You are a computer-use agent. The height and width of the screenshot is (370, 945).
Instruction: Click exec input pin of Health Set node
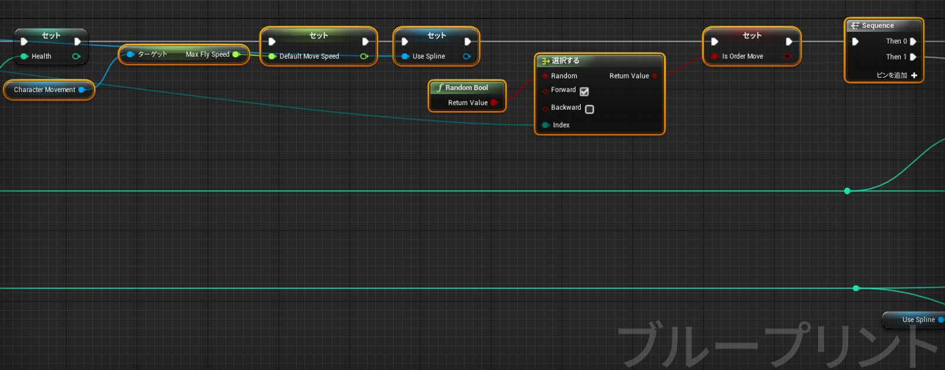point(24,41)
